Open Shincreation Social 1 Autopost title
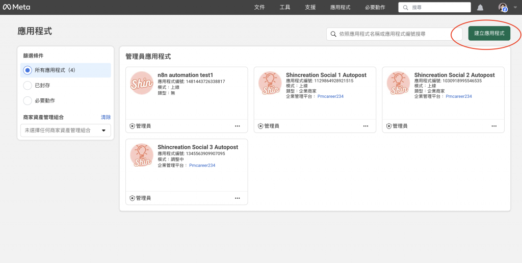522x263 pixels. click(x=326, y=75)
